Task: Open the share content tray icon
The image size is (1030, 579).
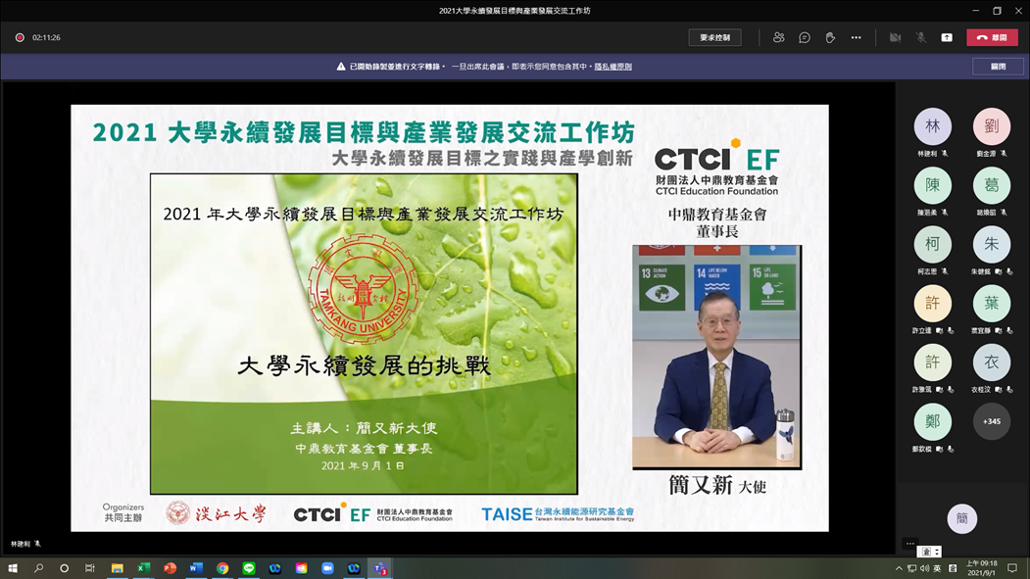Action: coord(947,37)
